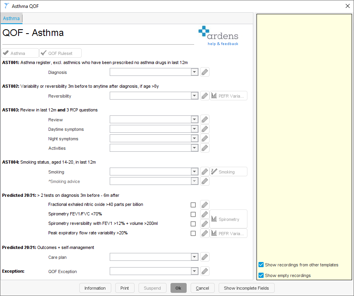354x296 pixels.
Task: Select the Asthma tab
Action: [11, 19]
